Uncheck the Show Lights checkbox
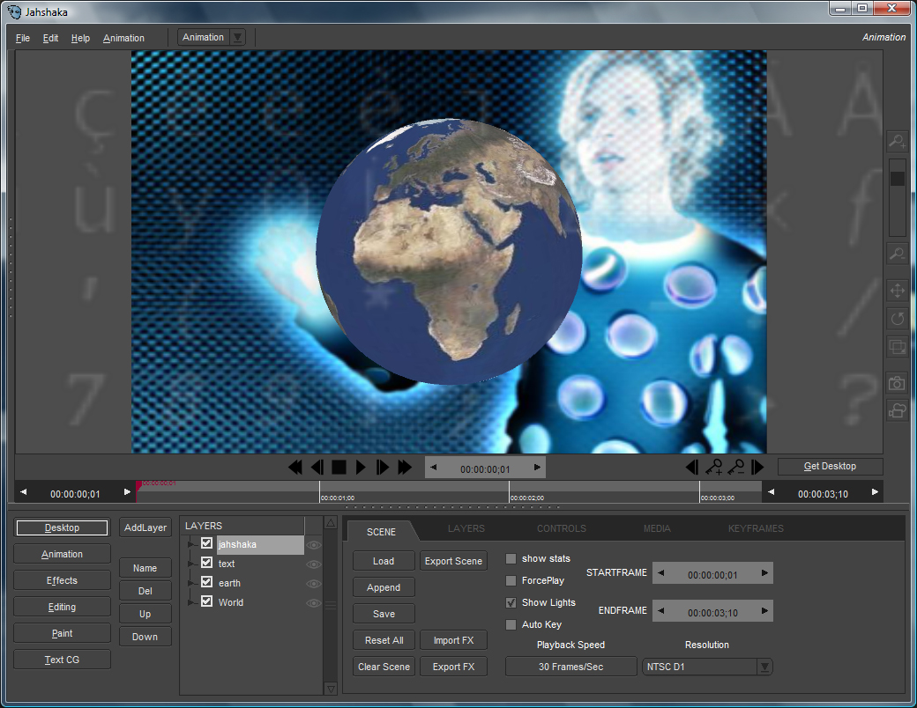Screen dimensions: 917x708 click(x=511, y=603)
